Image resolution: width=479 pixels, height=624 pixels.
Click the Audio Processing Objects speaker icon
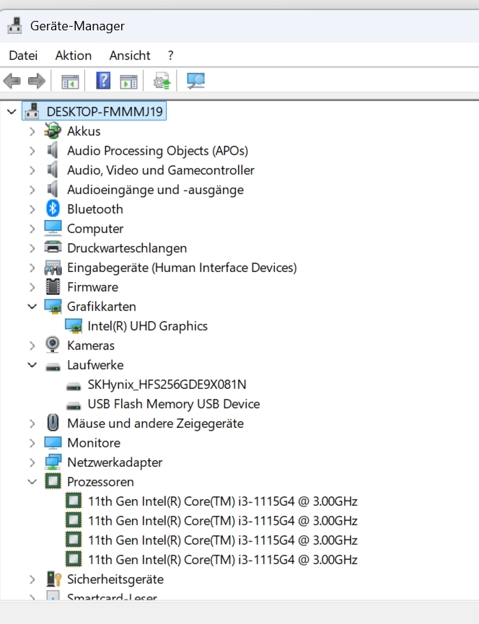click(53, 151)
